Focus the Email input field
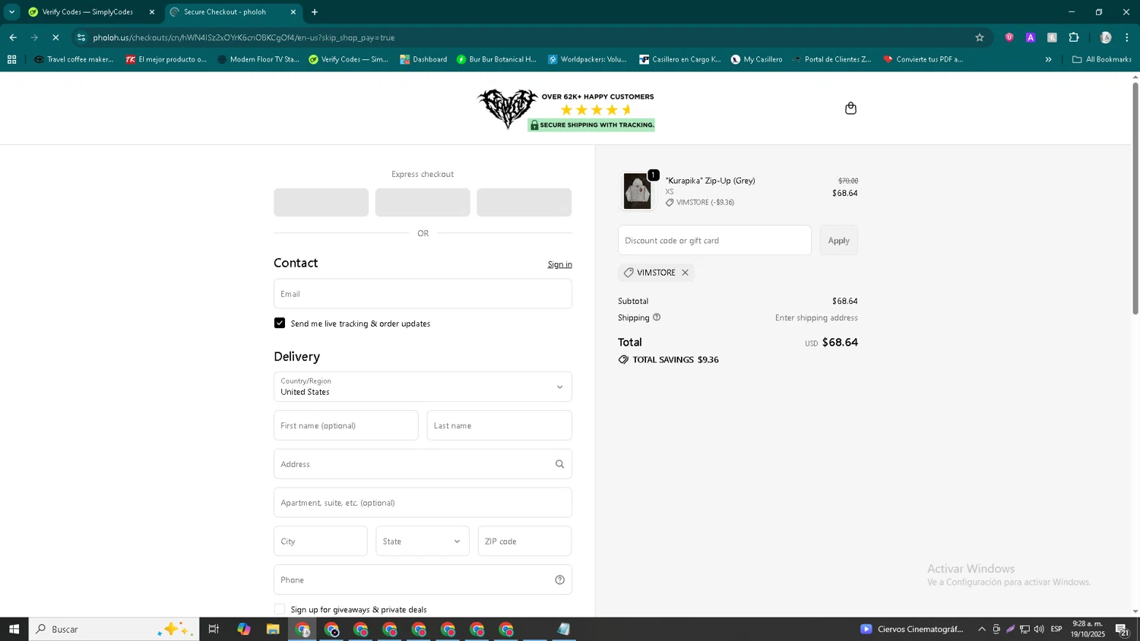 pyautogui.click(x=423, y=294)
